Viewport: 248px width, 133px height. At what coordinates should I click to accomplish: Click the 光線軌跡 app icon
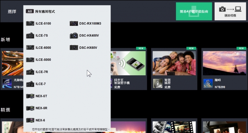pyautogui.click(x=7, y=84)
